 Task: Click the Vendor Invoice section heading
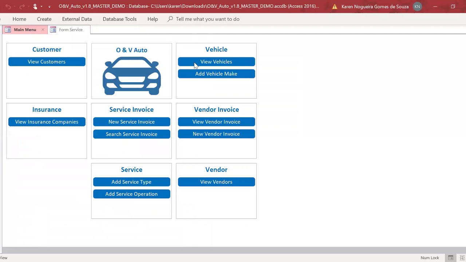(216, 110)
